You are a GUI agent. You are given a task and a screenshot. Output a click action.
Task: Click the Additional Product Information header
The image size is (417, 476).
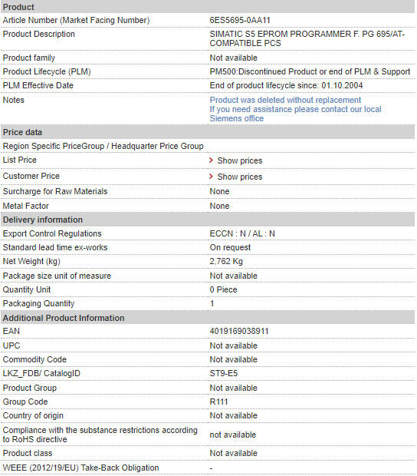tap(208, 318)
